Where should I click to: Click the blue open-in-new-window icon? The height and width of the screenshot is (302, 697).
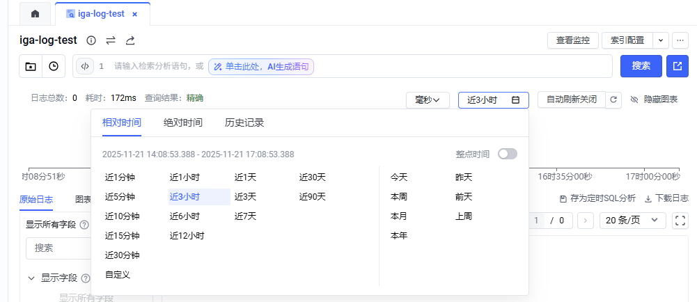tap(677, 66)
